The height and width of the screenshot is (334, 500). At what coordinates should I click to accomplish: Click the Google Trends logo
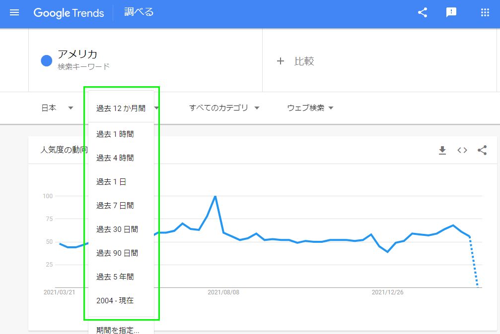pyautogui.click(x=69, y=13)
